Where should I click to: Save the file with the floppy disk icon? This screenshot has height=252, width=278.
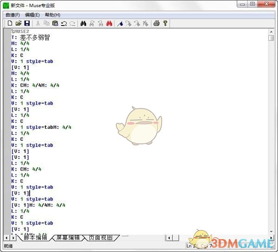pos(27,23)
